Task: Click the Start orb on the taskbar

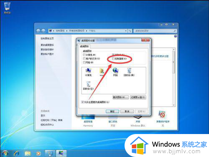Action: [5, 153]
